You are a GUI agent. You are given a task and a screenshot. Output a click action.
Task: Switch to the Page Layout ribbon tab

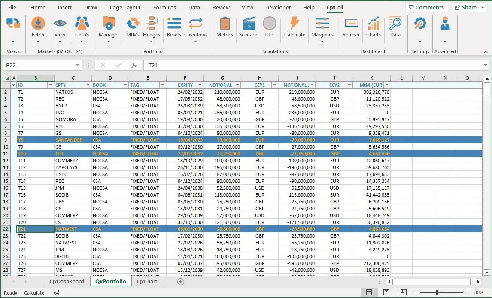coord(125,8)
